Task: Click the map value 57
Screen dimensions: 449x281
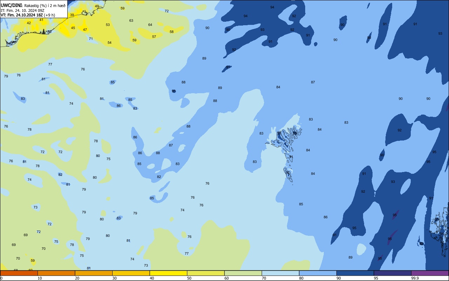Action: tap(154, 37)
